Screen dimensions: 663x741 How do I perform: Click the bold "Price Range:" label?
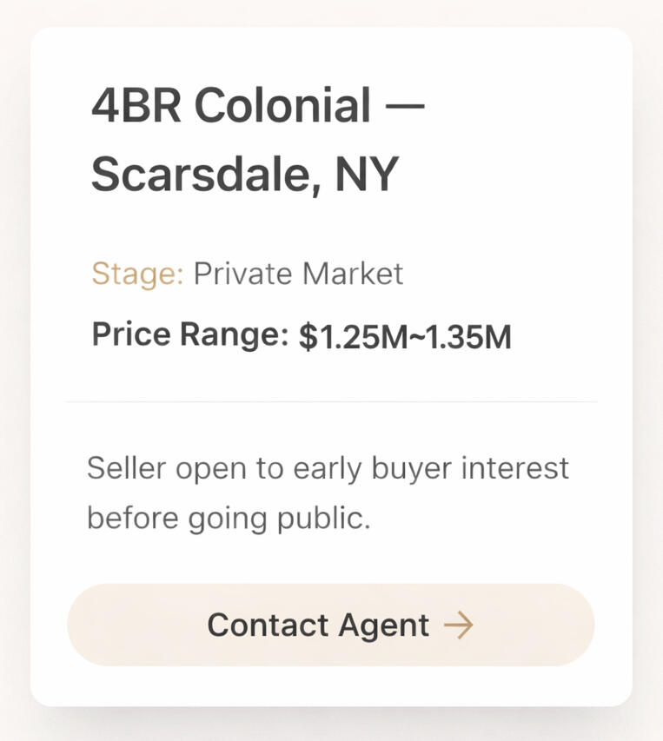coord(189,334)
